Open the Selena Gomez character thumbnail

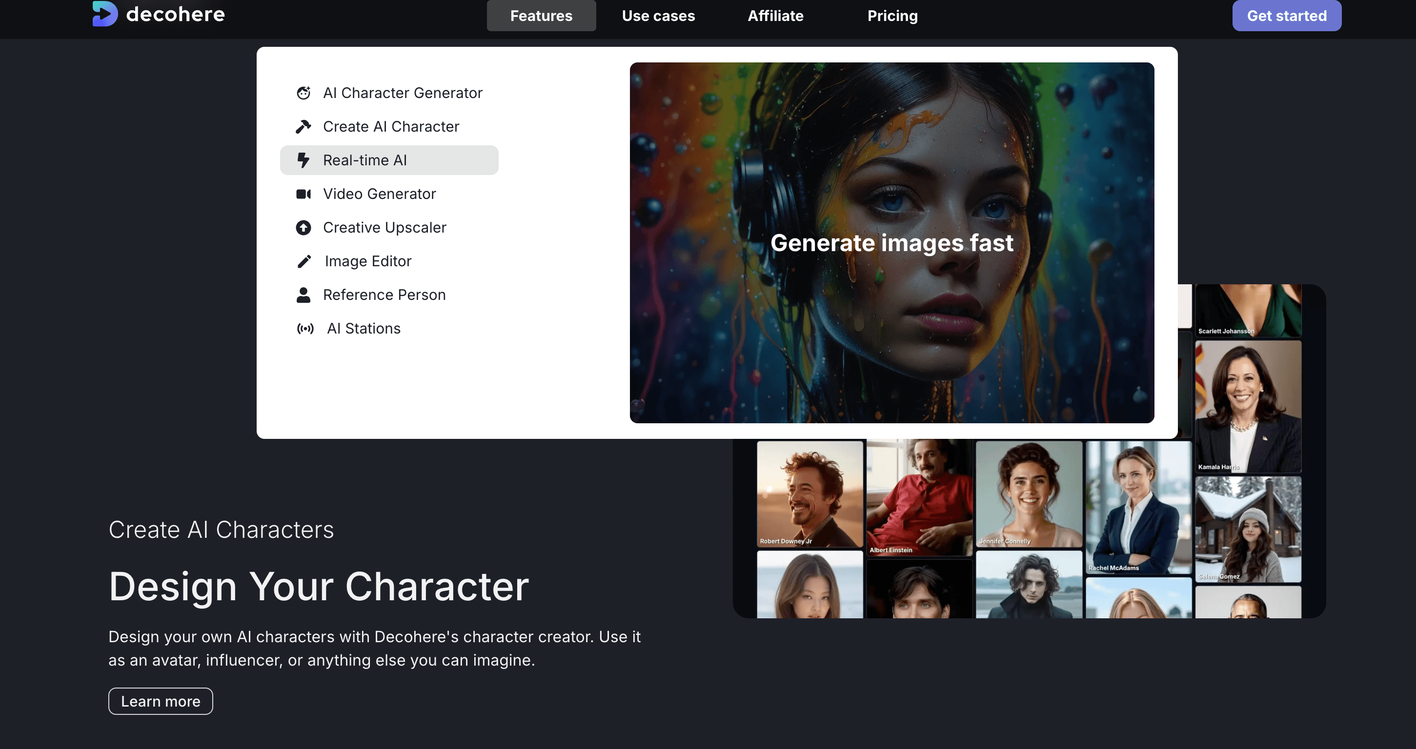pyautogui.click(x=1248, y=529)
